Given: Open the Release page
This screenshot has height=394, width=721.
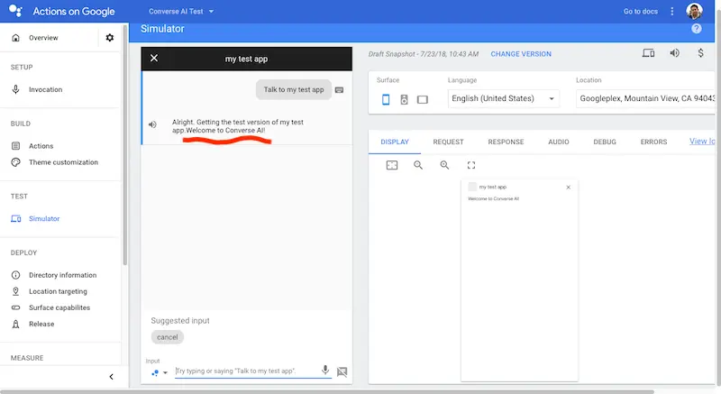Looking at the screenshot, I should (x=41, y=324).
